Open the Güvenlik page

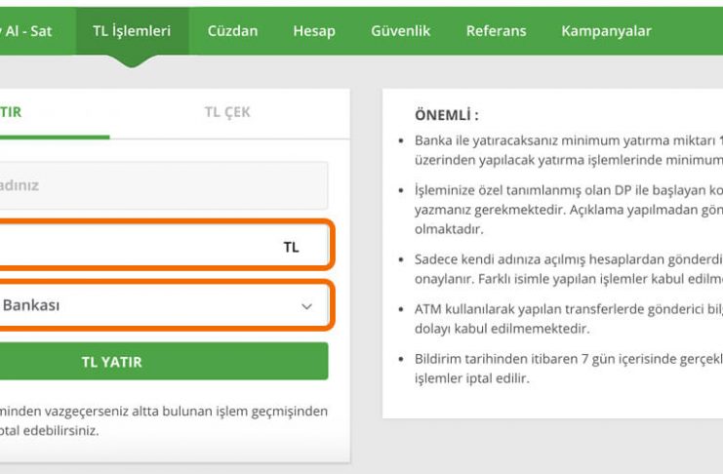[400, 31]
